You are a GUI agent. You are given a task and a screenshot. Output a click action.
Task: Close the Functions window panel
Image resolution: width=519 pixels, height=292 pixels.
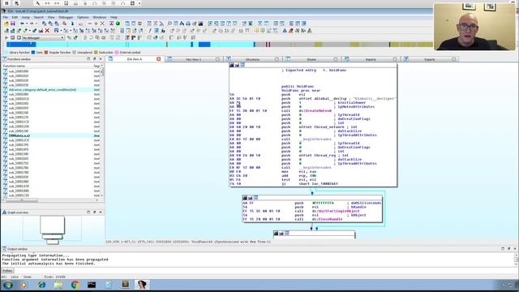click(x=101, y=59)
